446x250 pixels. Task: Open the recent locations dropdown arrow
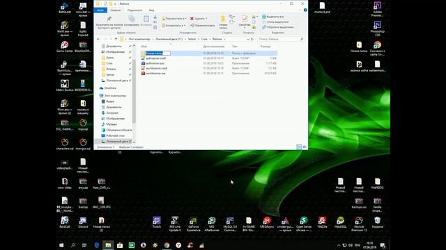[x=111, y=39]
